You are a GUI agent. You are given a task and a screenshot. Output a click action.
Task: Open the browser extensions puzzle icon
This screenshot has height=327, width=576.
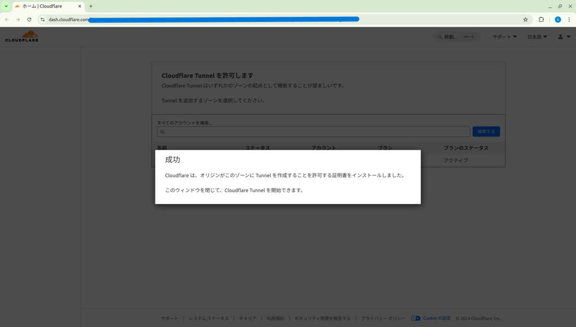coord(541,20)
